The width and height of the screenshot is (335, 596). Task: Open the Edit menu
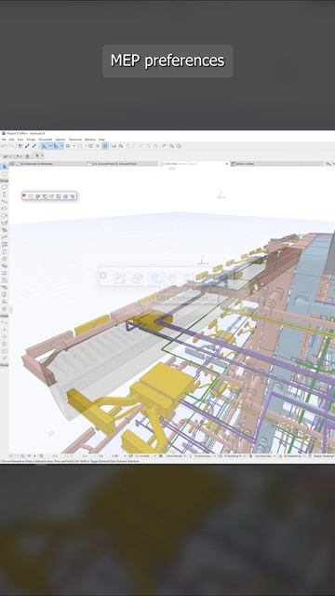coord(11,140)
